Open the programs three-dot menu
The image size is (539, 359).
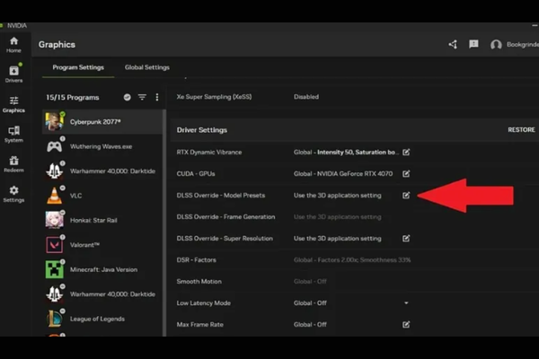click(157, 97)
